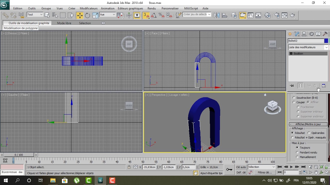
Task: Select the Link (Lier) tool
Action: pyautogui.click(x=5, y=15)
